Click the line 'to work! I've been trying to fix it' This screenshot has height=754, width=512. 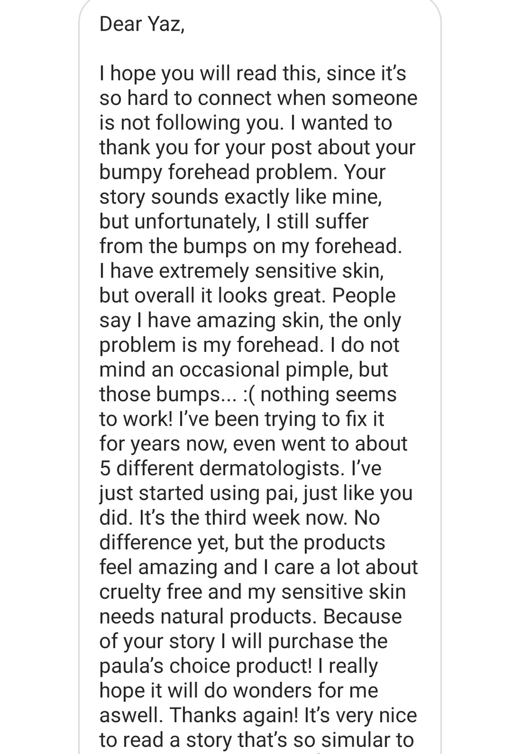[242, 419]
